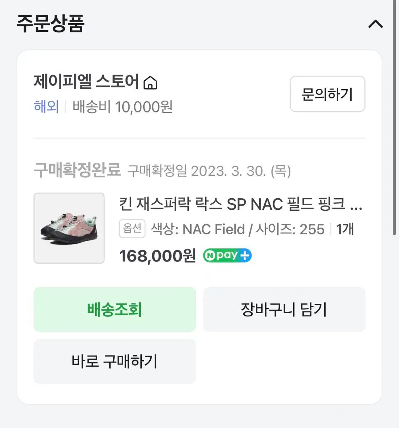
Task: Open the Keen shoe product thumbnail
Action: click(x=69, y=228)
